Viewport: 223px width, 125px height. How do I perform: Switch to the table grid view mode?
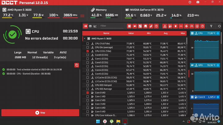(90, 26)
